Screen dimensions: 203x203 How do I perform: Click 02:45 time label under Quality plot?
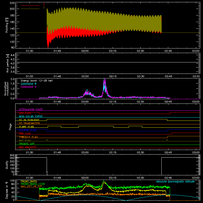pos(168,178)
